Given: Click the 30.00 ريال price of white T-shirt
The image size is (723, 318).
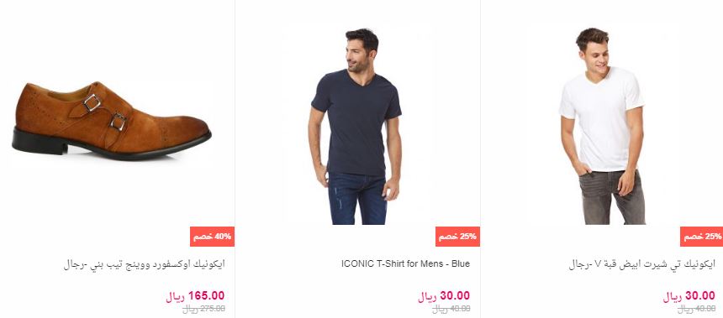Looking at the screenshot, I should [x=689, y=296].
